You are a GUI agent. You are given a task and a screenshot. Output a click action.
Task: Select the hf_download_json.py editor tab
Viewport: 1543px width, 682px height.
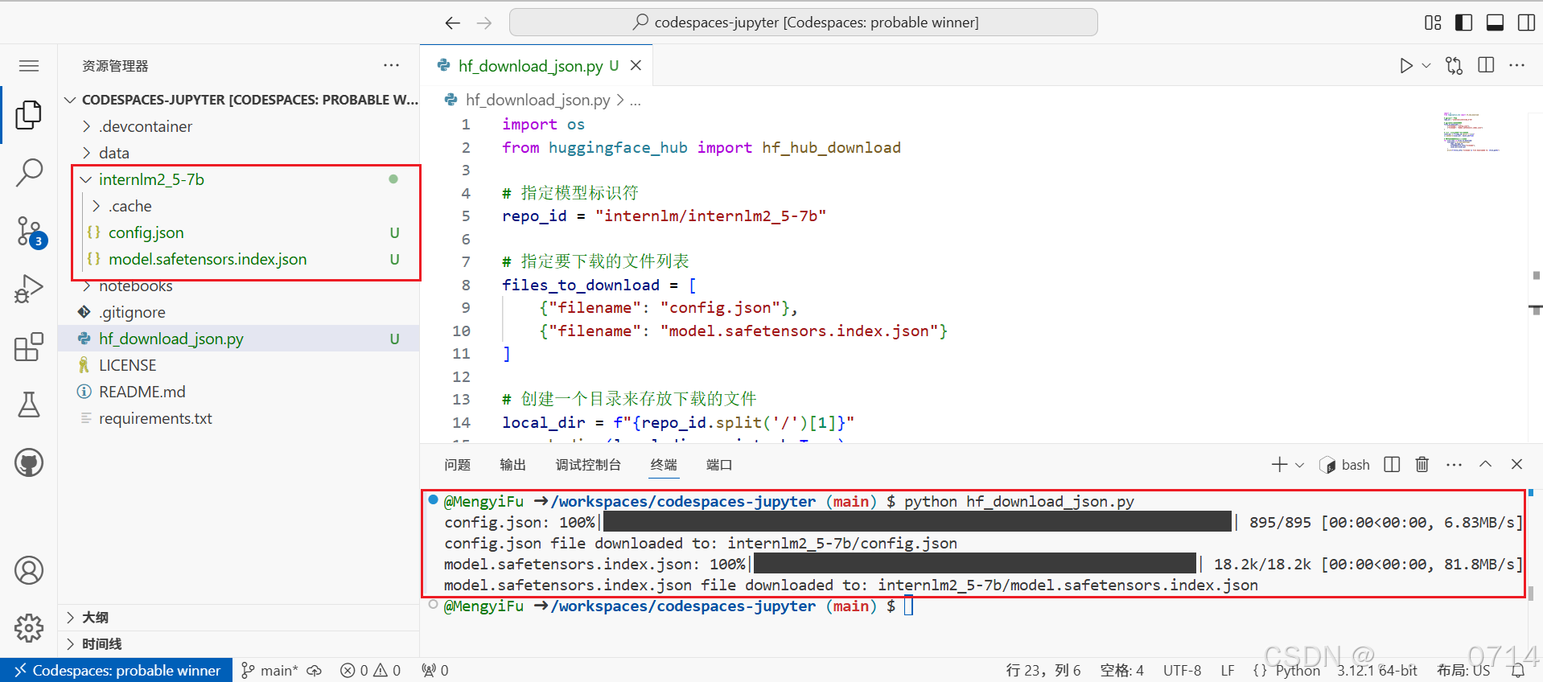[x=529, y=66]
